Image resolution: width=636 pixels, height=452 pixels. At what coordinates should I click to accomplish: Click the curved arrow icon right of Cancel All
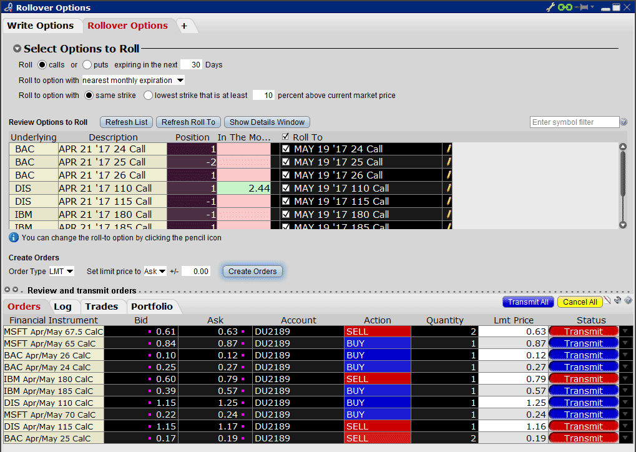[617, 300]
